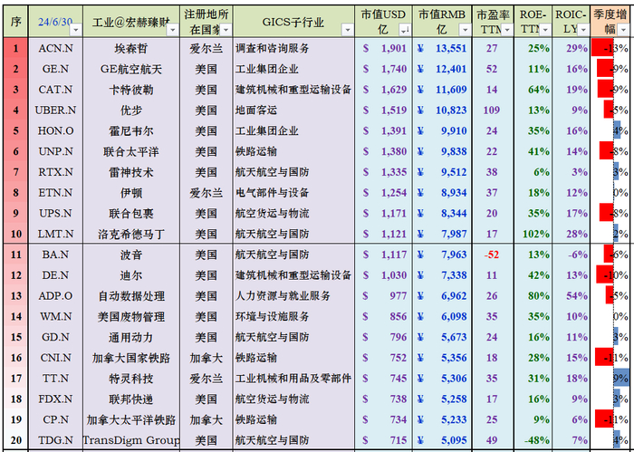Viewport: 634px width, 452px height.
Task: Click company name TransDigm Group
Action: pyautogui.click(x=131, y=440)
